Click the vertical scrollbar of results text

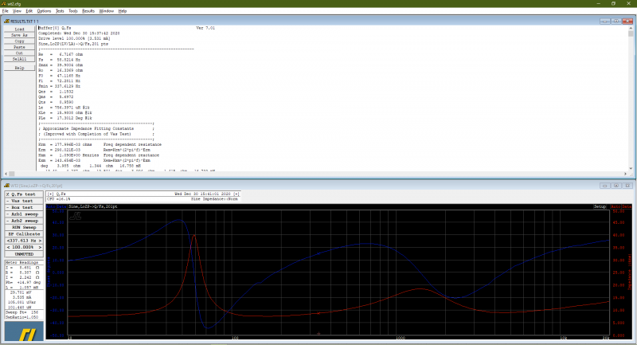pos(631,97)
